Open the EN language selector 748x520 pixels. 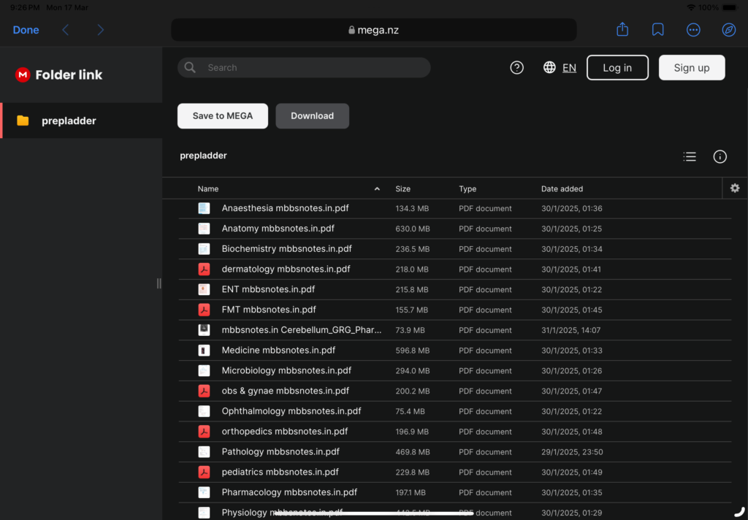[569, 68]
